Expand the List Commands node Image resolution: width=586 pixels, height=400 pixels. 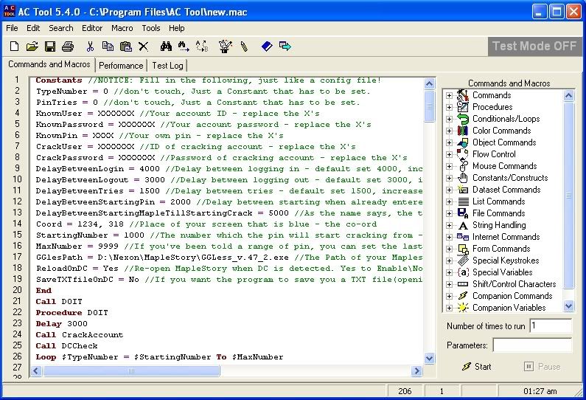(449, 201)
